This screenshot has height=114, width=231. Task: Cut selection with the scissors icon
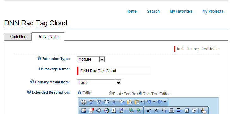coord(114,102)
